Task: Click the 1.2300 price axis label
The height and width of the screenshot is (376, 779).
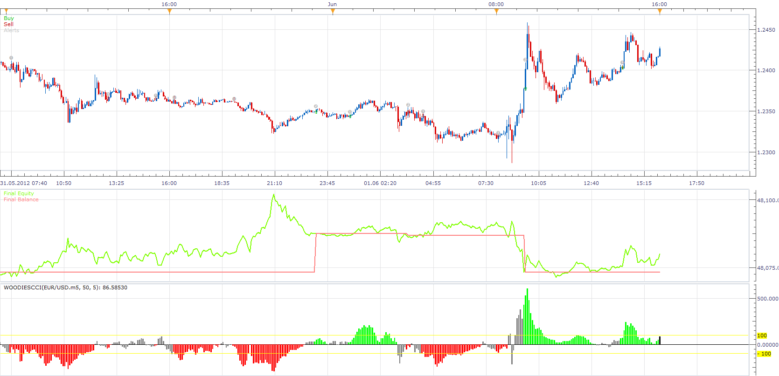Action: coord(766,152)
